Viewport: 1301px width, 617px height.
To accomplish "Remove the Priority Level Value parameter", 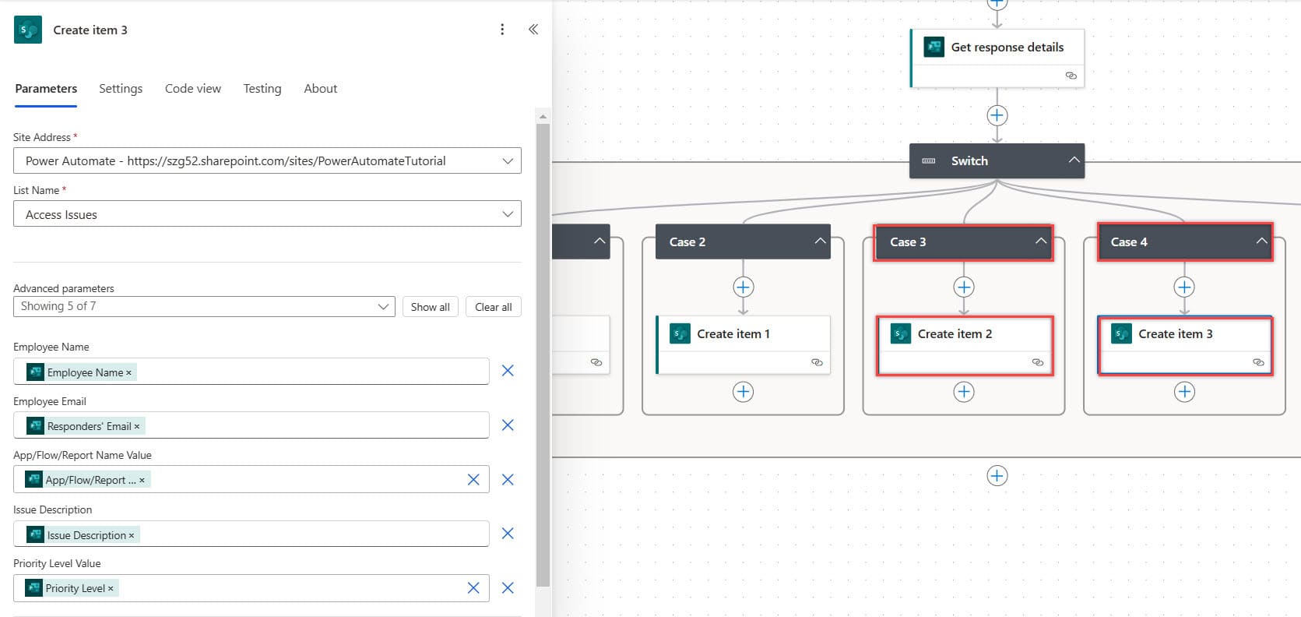I will click(508, 588).
